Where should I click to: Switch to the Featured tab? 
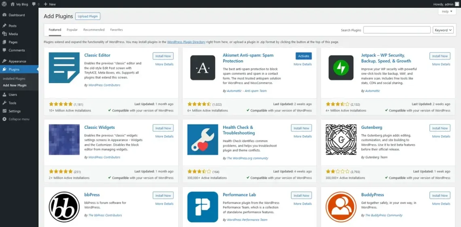click(x=55, y=29)
